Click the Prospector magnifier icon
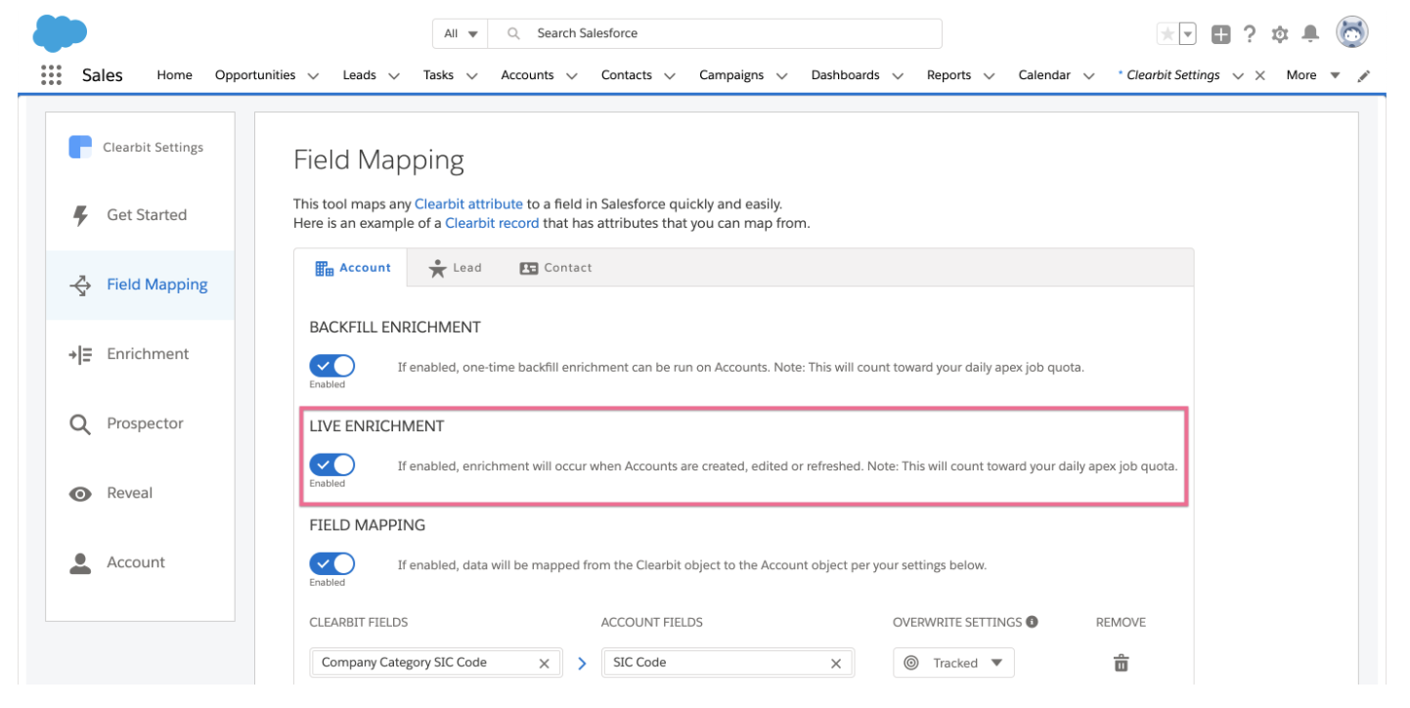 [x=80, y=424]
